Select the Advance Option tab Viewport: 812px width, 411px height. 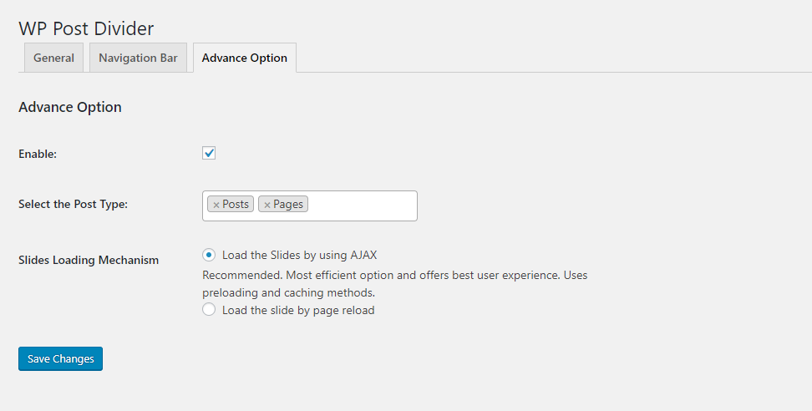pyautogui.click(x=245, y=58)
